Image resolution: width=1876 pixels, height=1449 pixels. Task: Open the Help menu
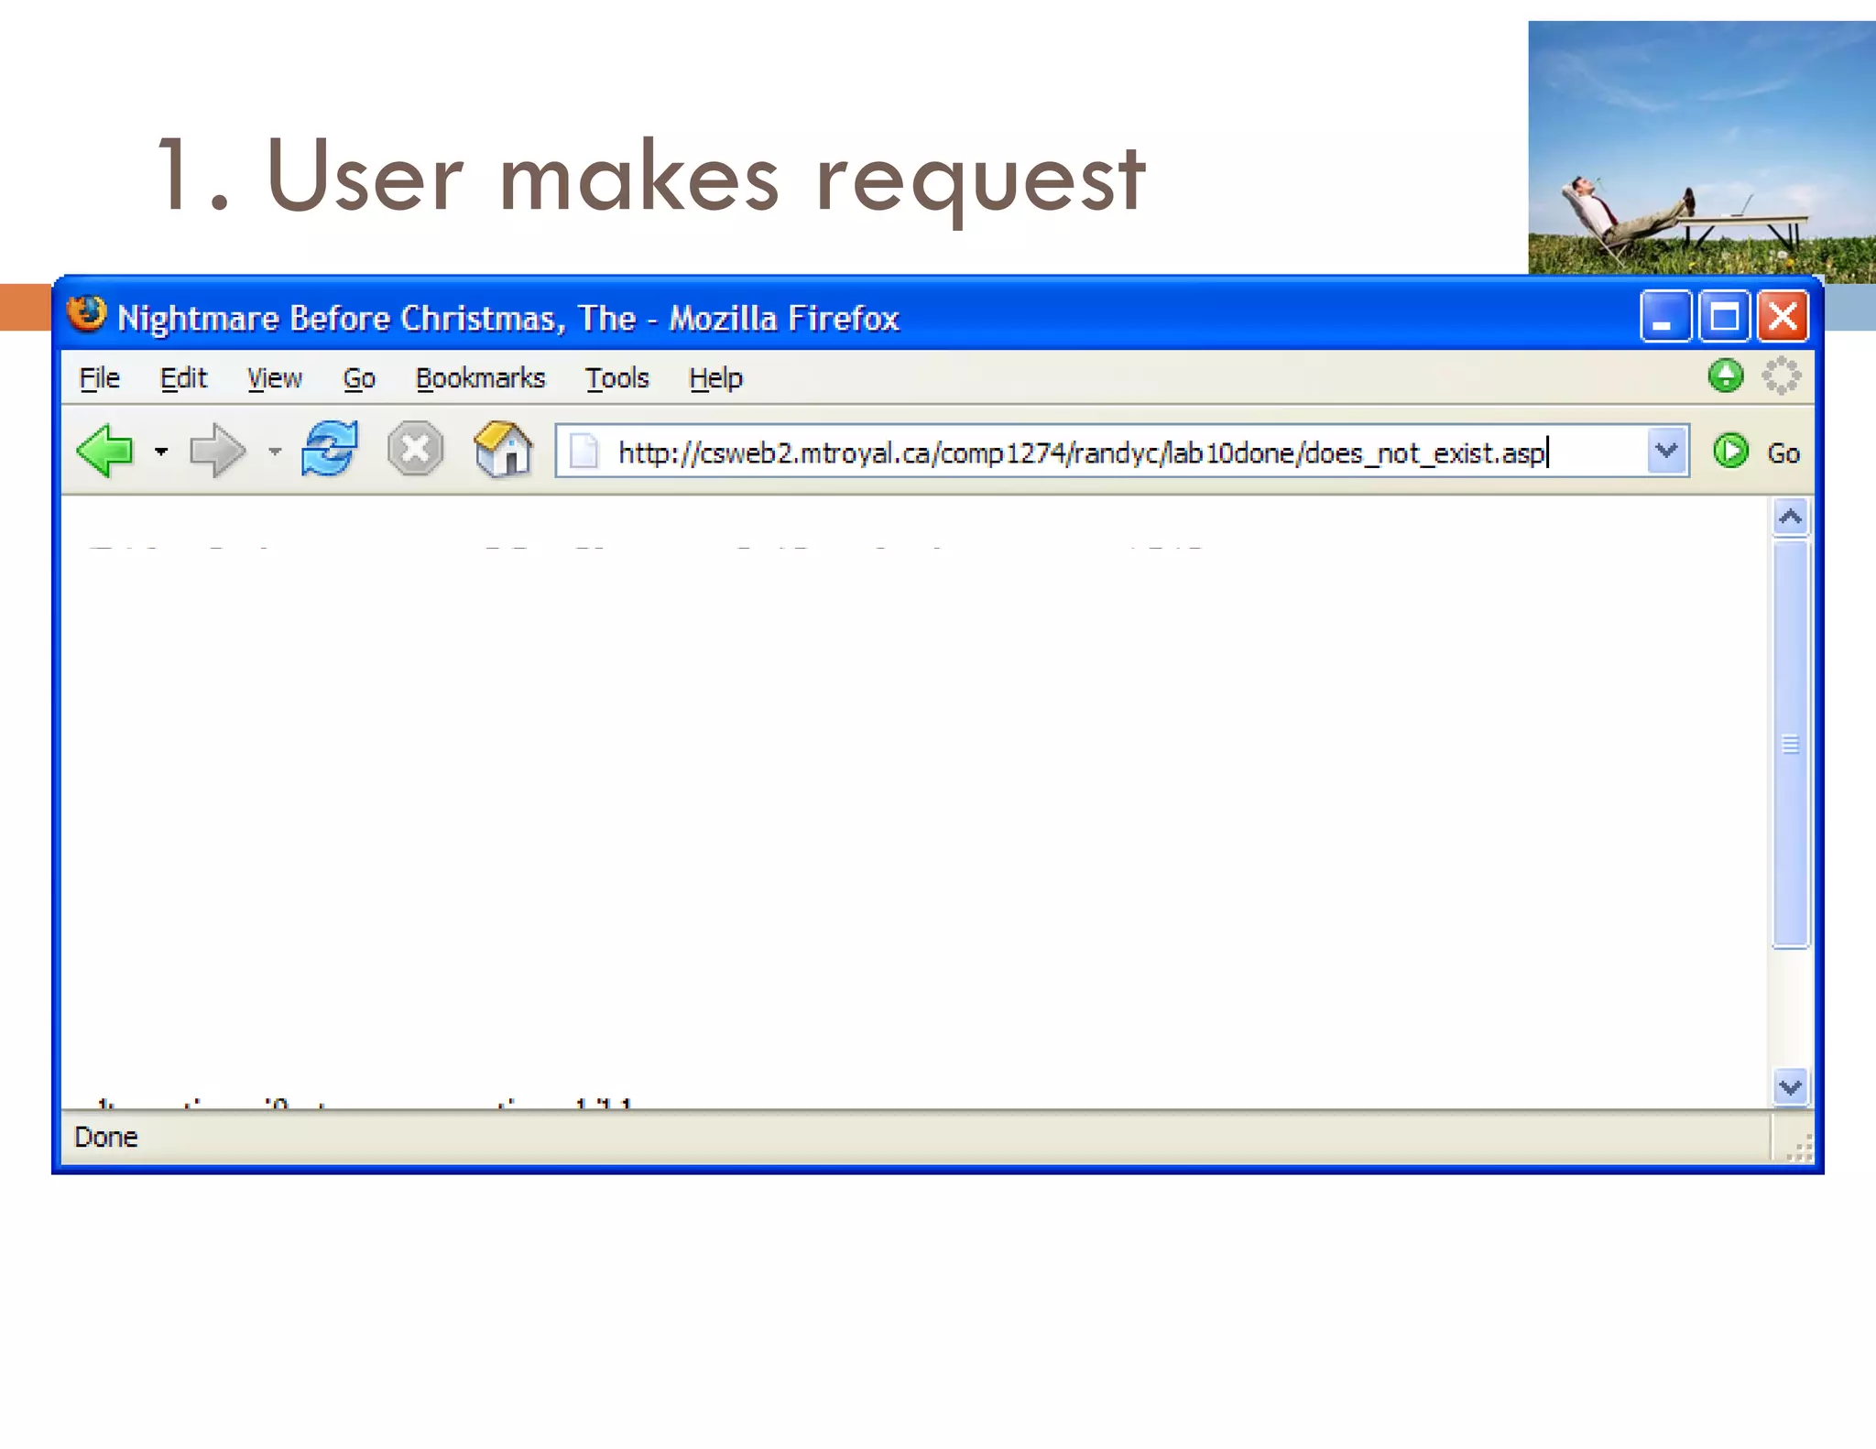pyautogui.click(x=715, y=378)
